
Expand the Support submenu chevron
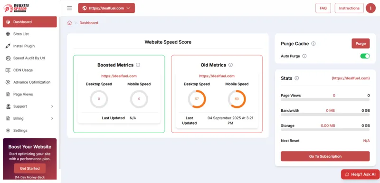[x=52, y=106]
